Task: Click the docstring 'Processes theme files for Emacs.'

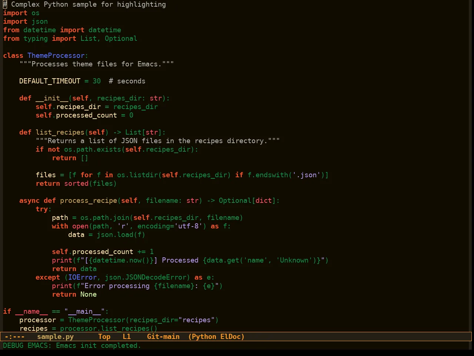Action: (x=97, y=64)
